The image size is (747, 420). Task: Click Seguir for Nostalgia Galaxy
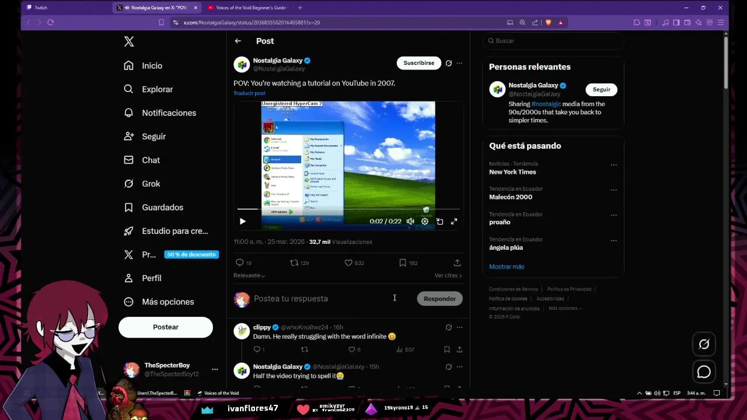(x=601, y=89)
